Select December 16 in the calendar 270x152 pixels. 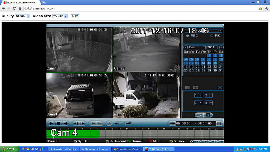(215, 63)
